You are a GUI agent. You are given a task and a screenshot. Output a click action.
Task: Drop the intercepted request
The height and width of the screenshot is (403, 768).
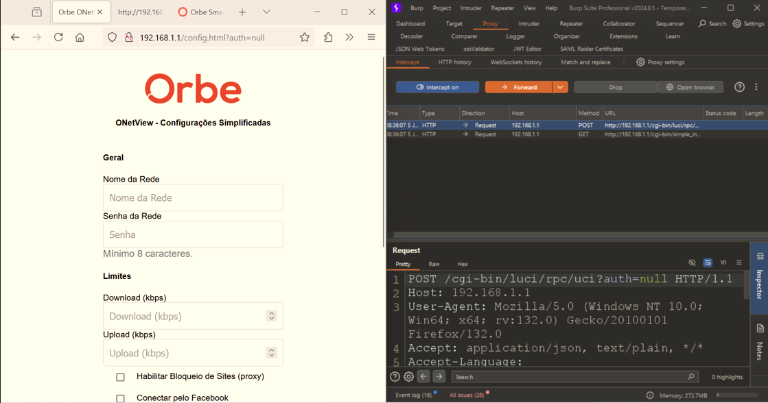pos(615,87)
